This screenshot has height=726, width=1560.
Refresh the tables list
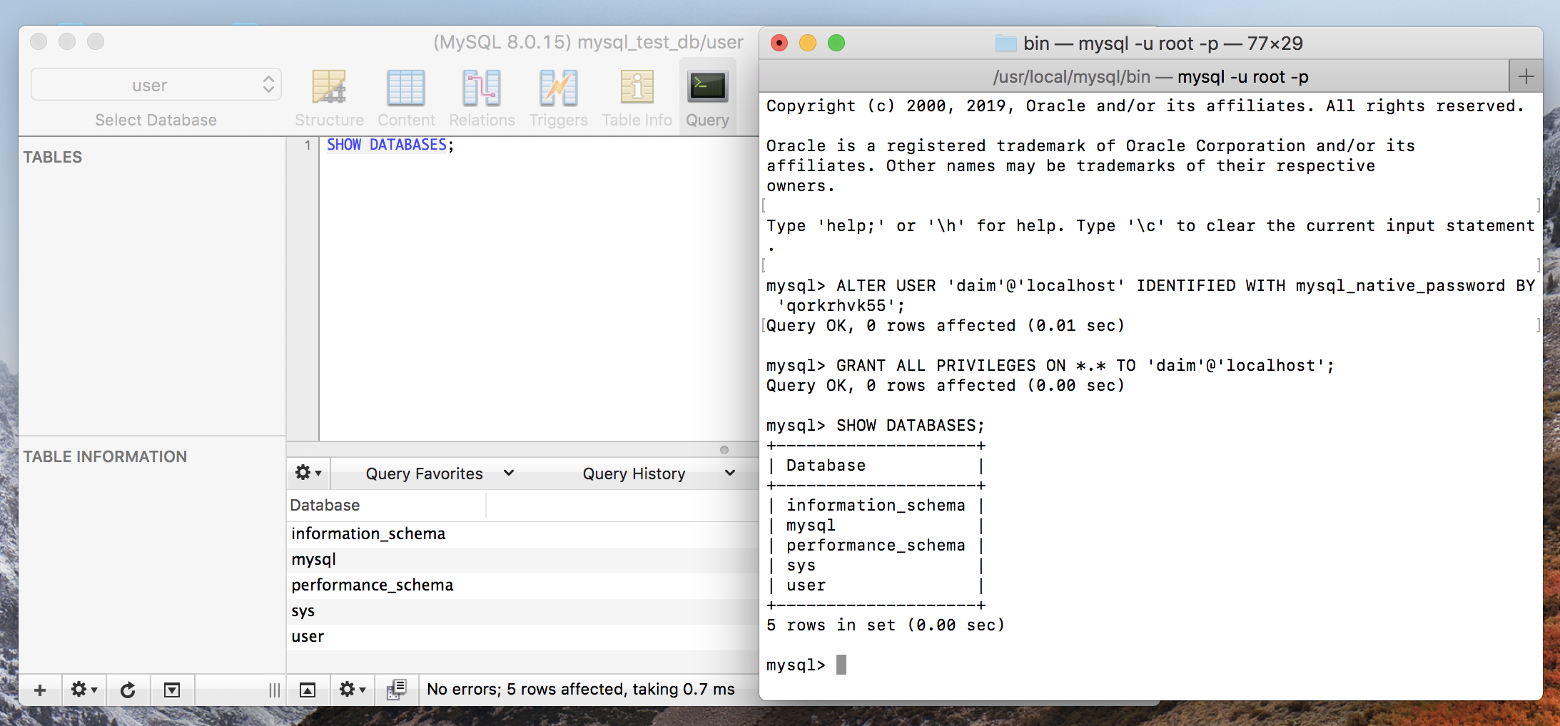coord(128,690)
